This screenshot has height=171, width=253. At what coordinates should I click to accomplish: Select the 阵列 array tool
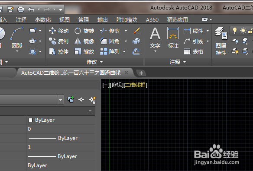[110, 52]
